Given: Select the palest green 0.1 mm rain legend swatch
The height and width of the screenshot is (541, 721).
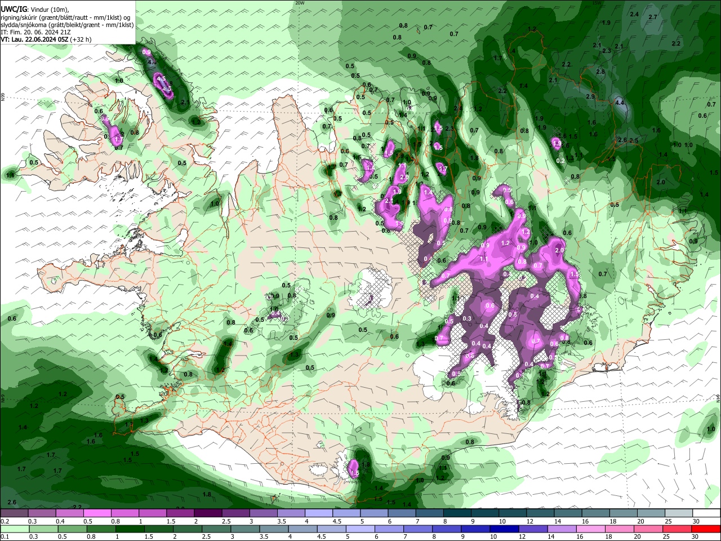Looking at the screenshot, I should pos(15,529).
